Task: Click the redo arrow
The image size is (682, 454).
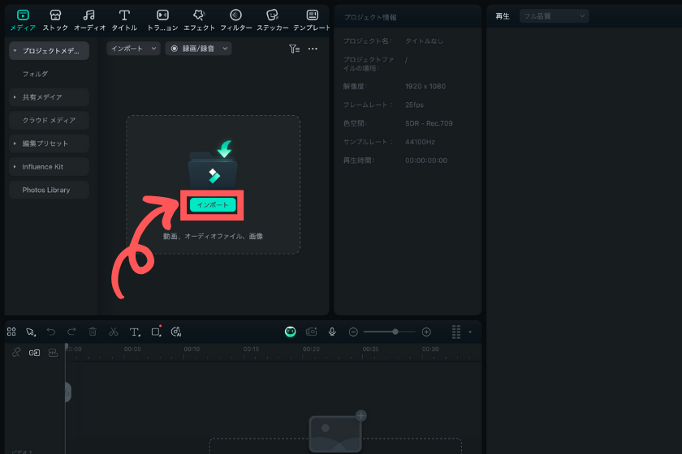Action: [x=71, y=332]
